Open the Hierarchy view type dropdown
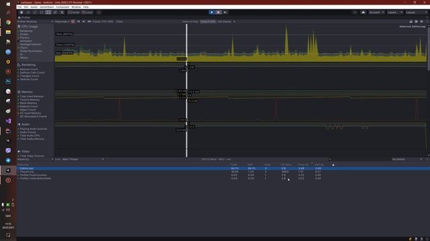 [35, 159]
